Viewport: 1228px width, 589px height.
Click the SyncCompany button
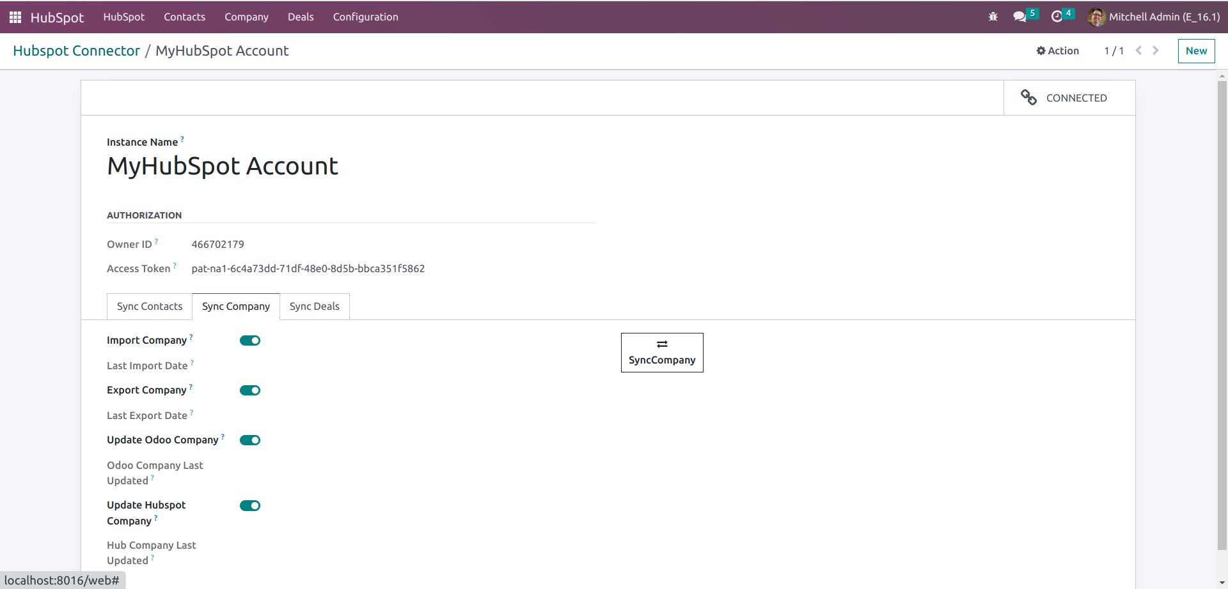(662, 353)
